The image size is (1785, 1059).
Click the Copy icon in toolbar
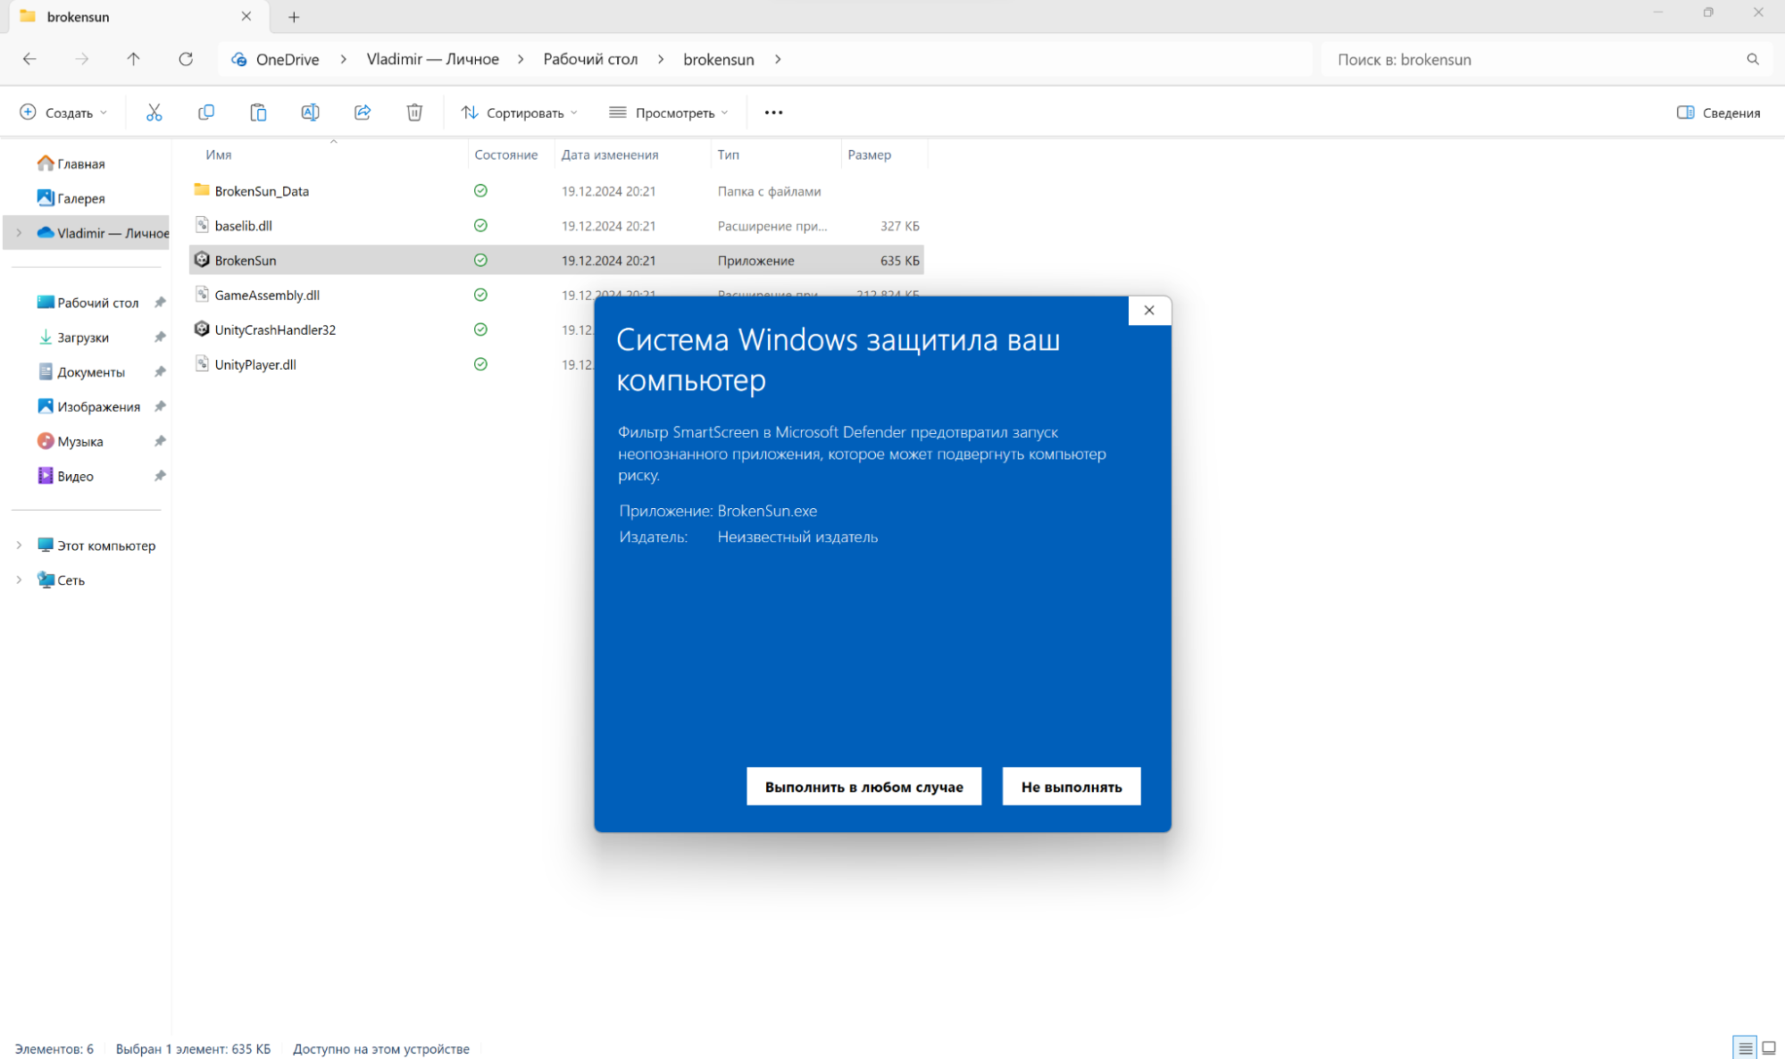point(205,113)
